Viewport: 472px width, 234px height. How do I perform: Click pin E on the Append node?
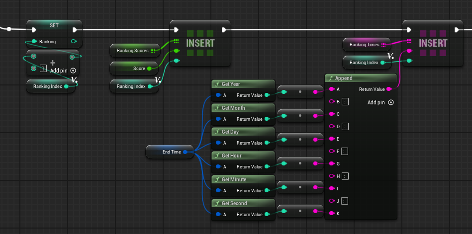click(x=332, y=139)
